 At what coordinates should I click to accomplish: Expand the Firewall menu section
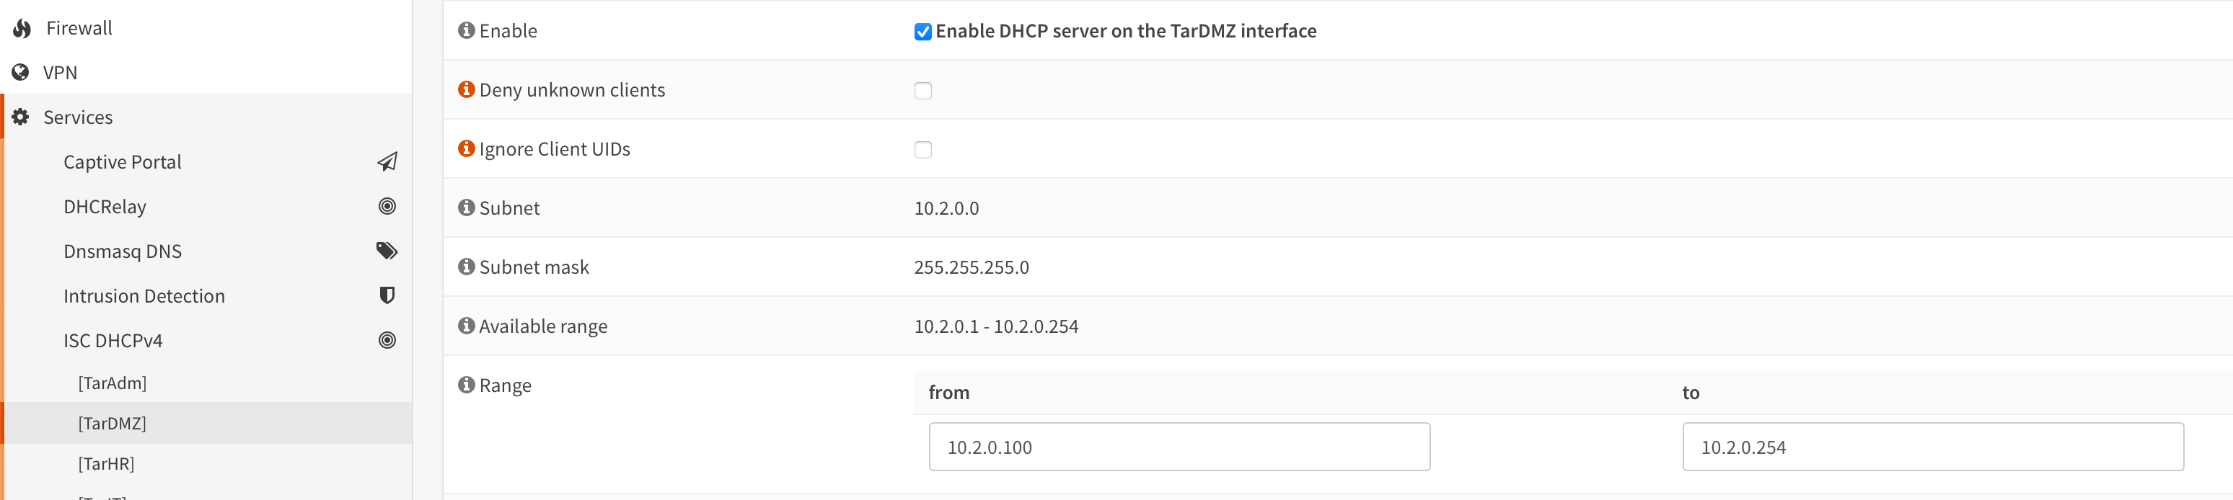tap(79, 29)
